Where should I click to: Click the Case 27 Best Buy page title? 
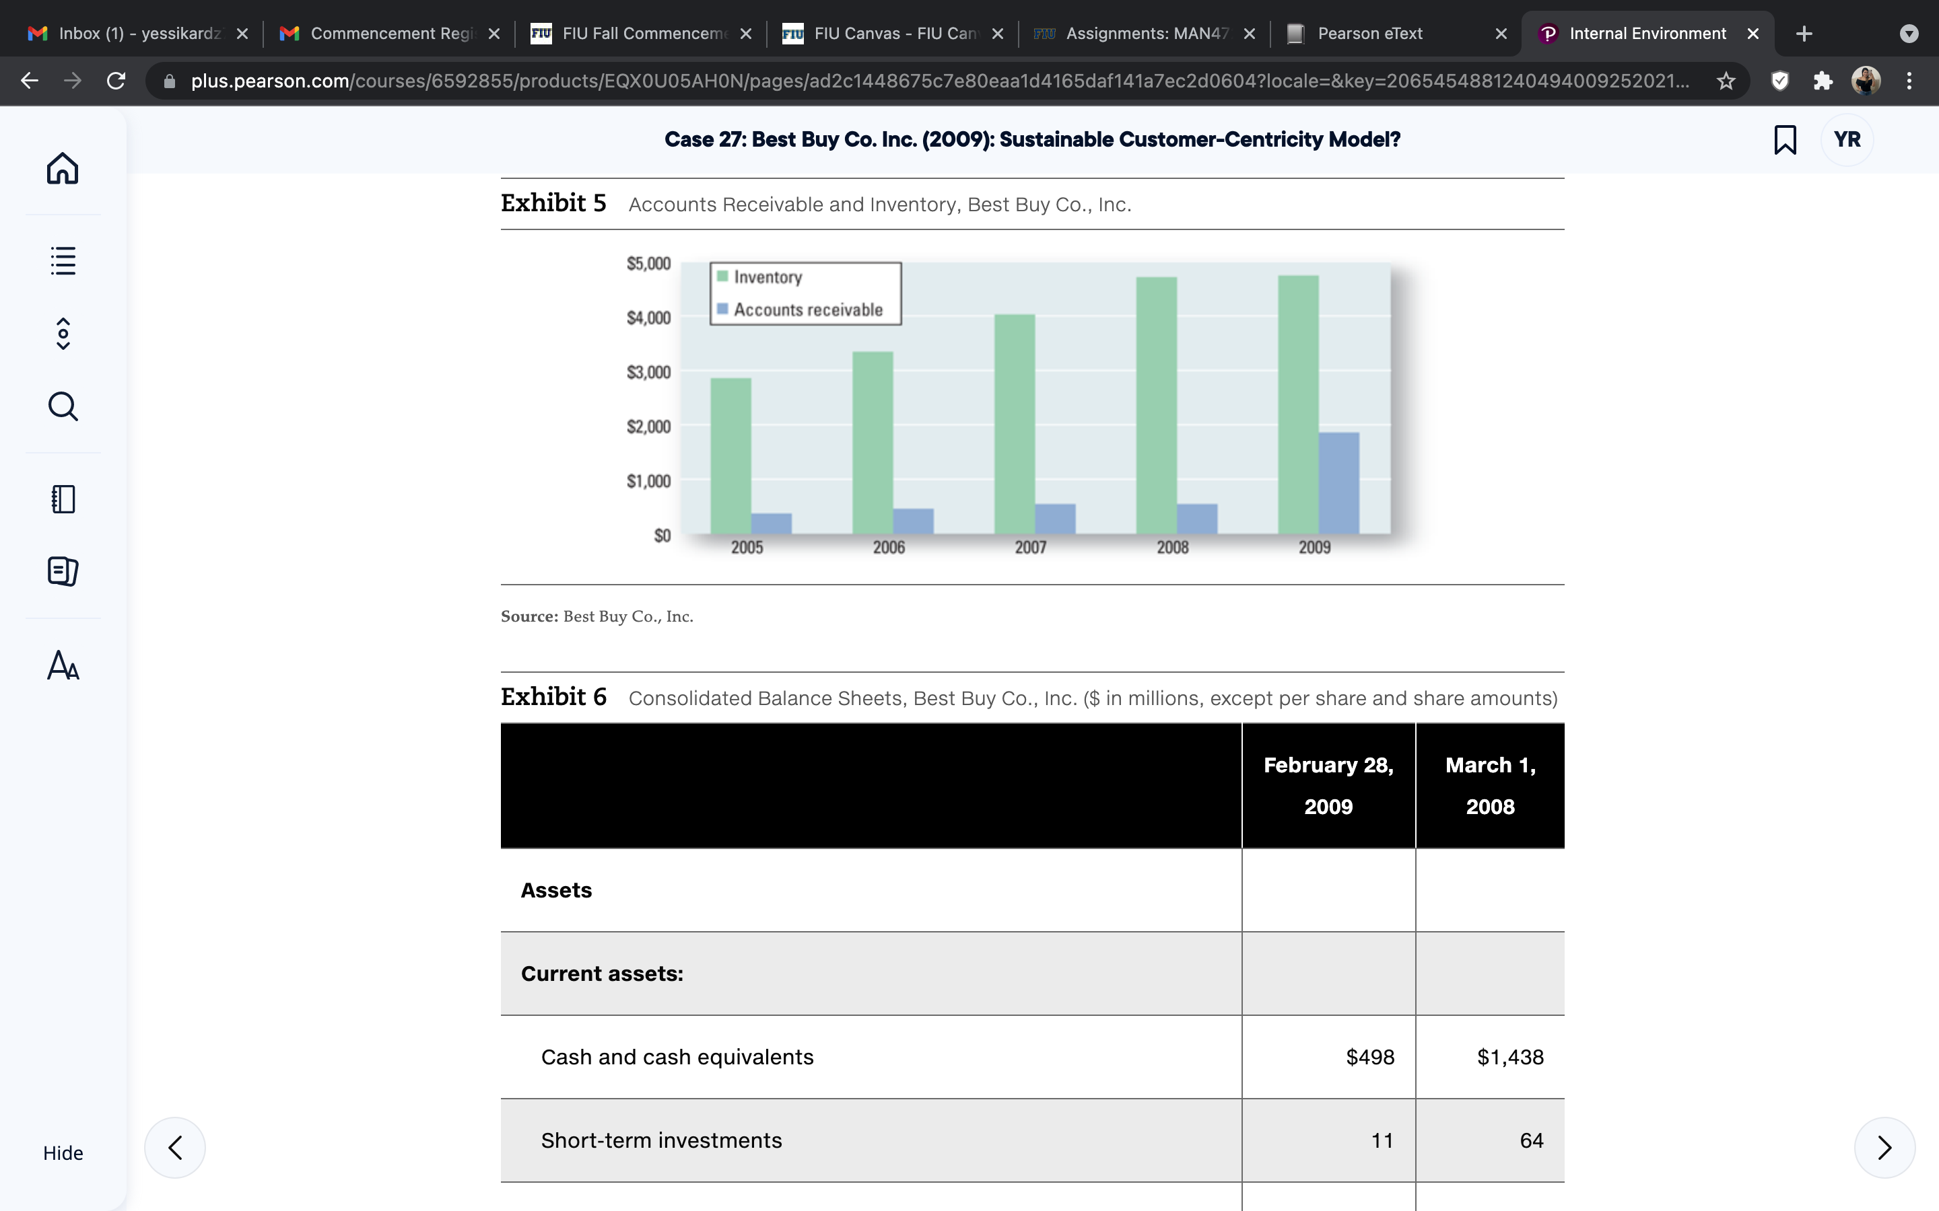click(1033, 139)
